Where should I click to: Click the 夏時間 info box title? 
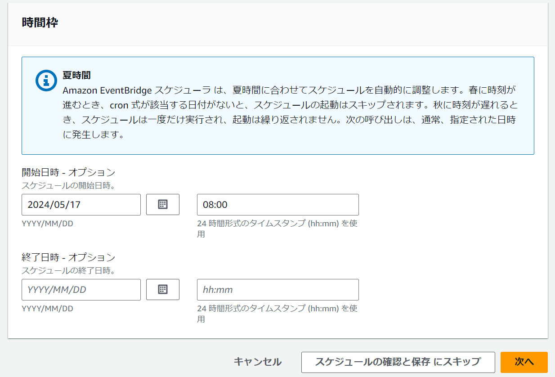77,75
